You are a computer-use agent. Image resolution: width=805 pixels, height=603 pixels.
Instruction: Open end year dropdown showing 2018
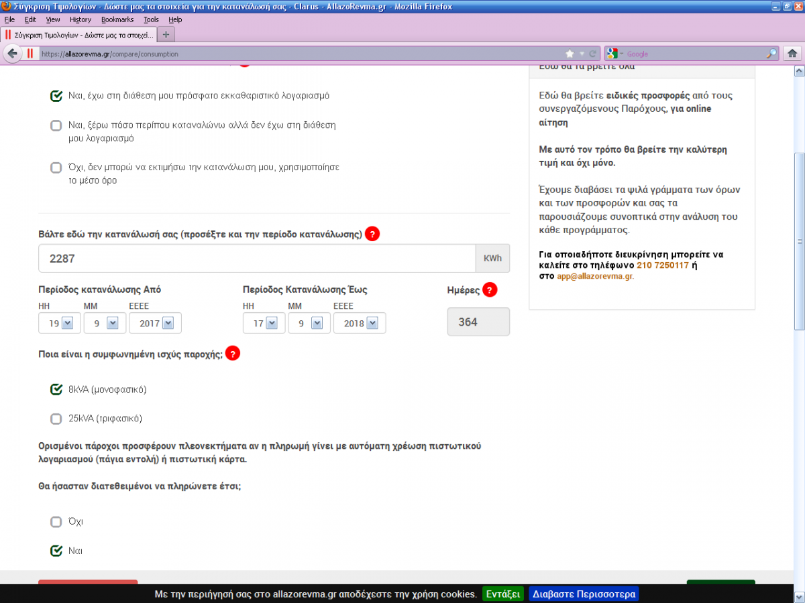359,323
